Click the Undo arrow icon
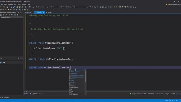Screen dimensions: 181x102 [x=25, y=7]
